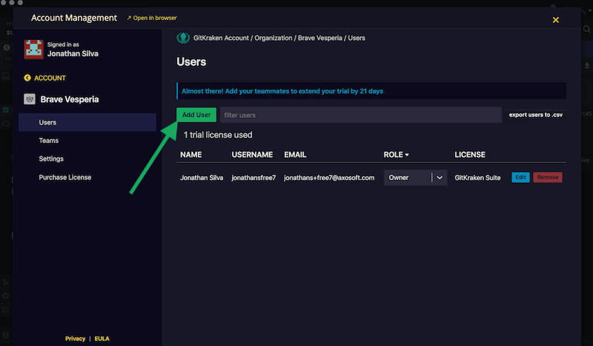Open the EULA link in the footer
The image size is (593, 346).
(102, 339)
